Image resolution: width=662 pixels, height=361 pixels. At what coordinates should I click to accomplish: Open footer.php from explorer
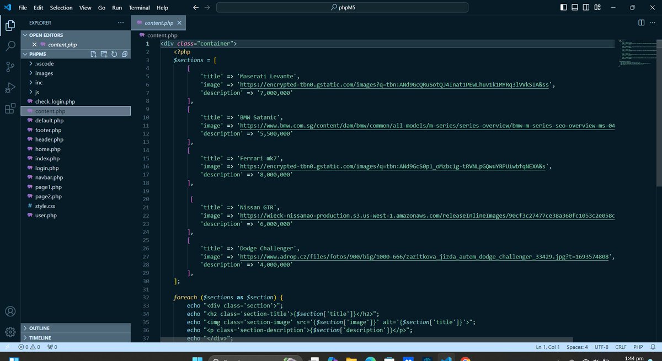tap(76, 130)
